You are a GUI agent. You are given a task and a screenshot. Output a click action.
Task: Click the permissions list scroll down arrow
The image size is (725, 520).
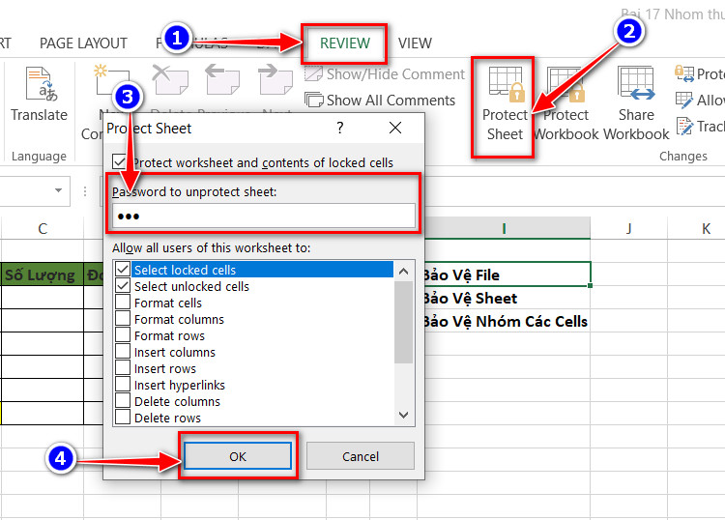[x=404, y=415]
